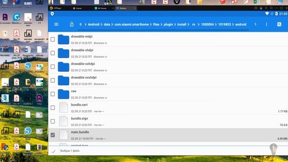This screenshot has height=162, width=288.
Task: Click the battery status icon
Action: [276, 13]
